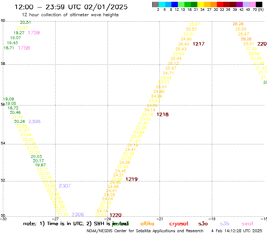The image size is (267, 234).
Task: Click the wave height value 23.31
Action: point(188,34)
